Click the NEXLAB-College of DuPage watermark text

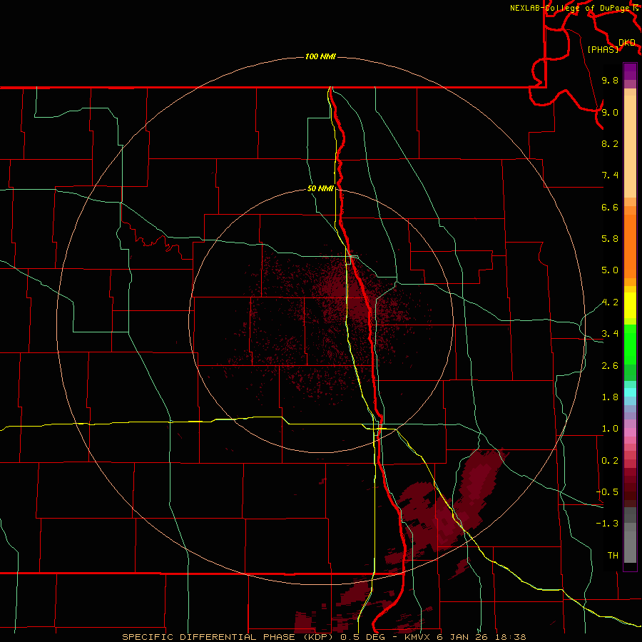click(x=569, y=8)
